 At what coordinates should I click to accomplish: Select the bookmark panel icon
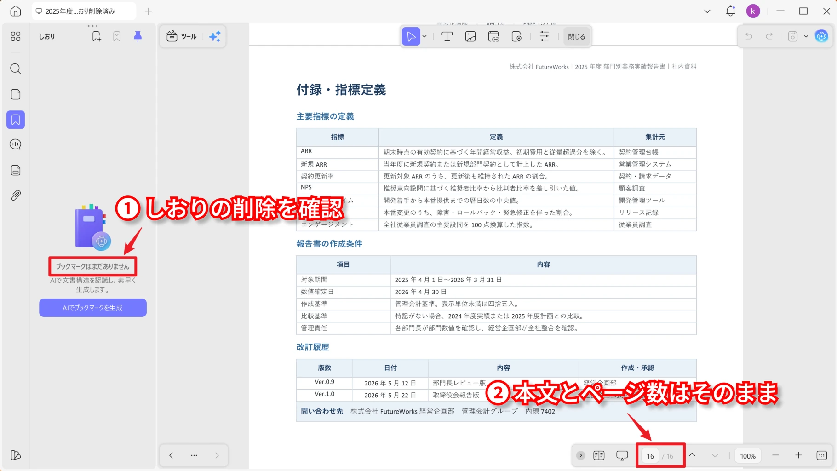click(16, 120)
